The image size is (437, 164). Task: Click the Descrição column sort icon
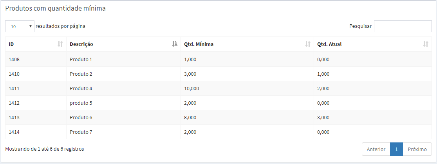[175, 44]
